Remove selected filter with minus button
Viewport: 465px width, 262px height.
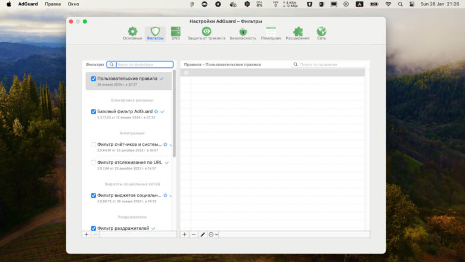(x=95, y=235)
